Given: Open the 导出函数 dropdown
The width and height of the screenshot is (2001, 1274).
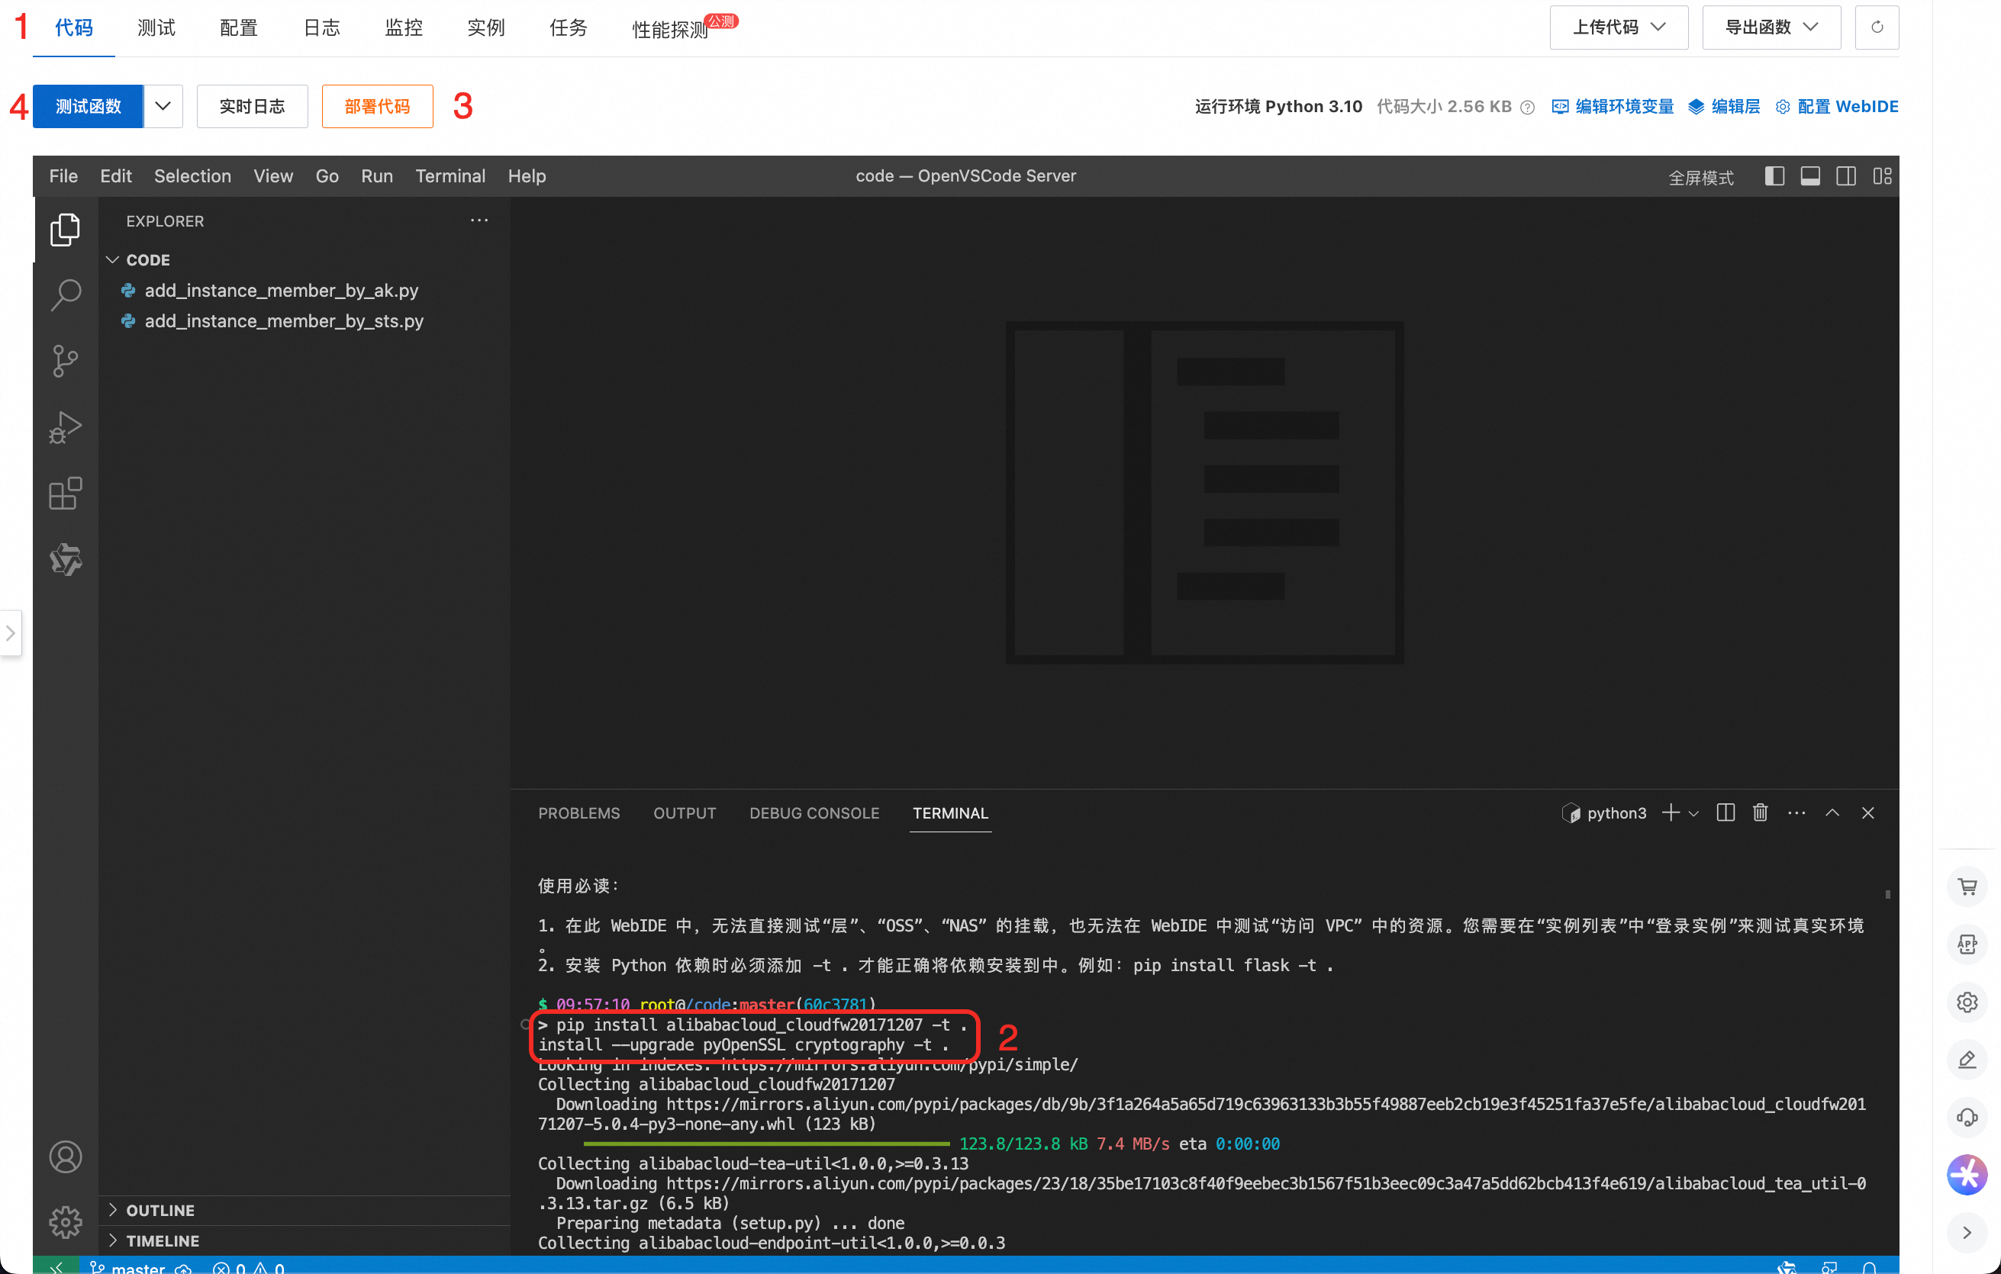Looking at the screenshot, I should point(1771,27).
